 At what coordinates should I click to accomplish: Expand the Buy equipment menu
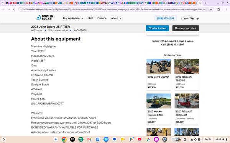(73, 18)
